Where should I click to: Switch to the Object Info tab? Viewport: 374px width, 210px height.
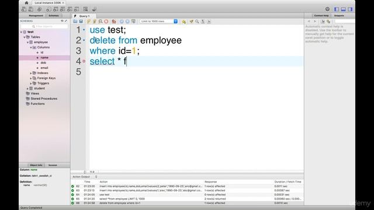36,165
